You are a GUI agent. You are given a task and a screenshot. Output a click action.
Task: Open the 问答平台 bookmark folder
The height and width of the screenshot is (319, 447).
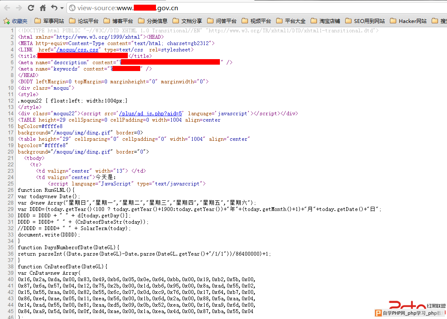point(222,21)
